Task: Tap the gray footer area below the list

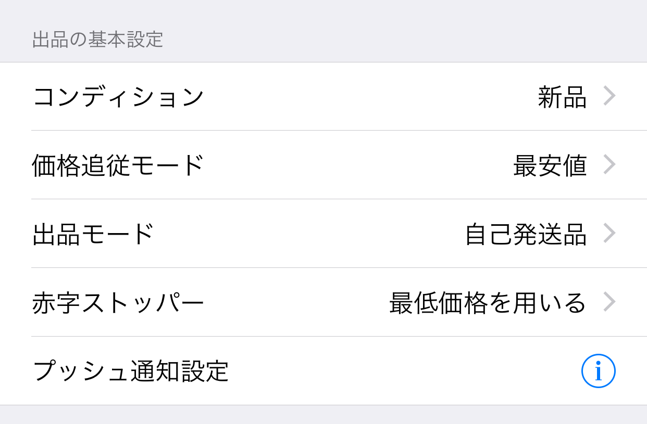Action: (323, 415)
